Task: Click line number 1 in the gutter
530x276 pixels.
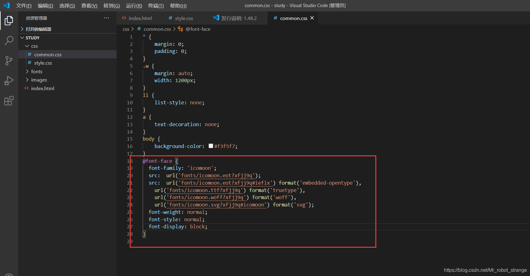Action: pyautogui.click(x=131, y=37)
